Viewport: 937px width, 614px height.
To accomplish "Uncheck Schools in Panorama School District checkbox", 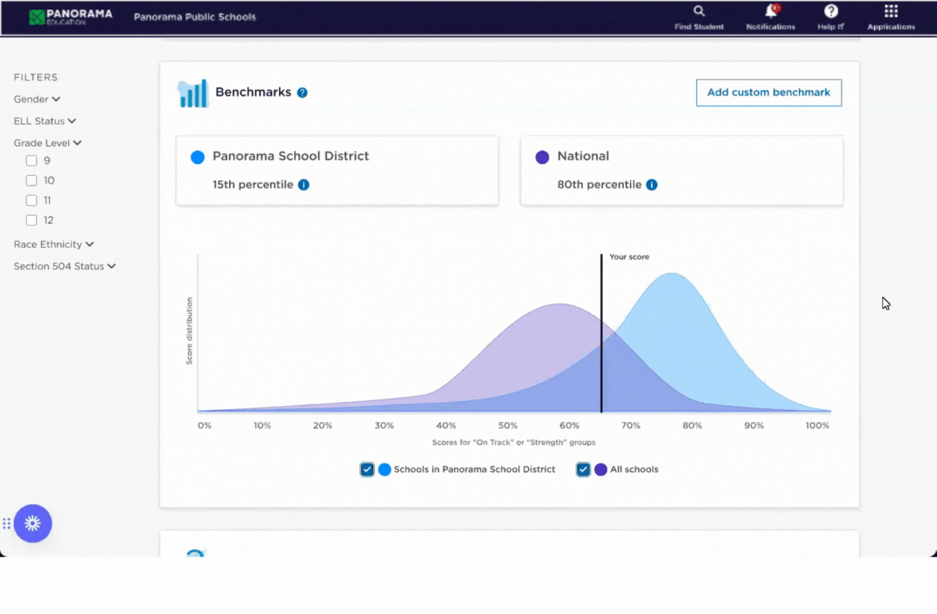I will [367, 470].
